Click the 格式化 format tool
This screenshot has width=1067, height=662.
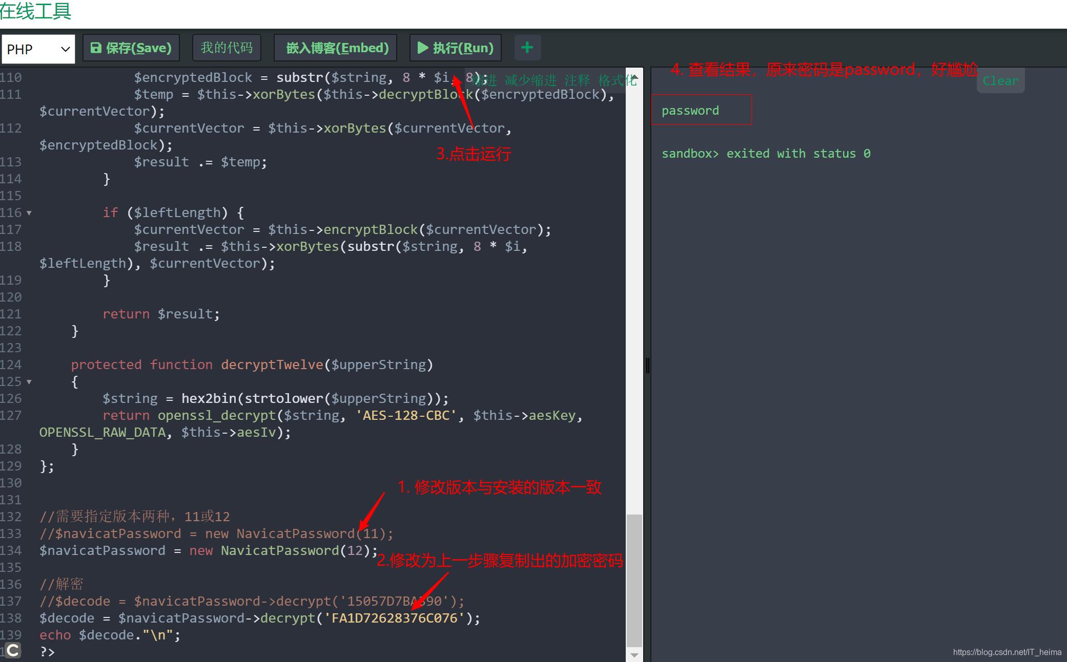pyautogui.click(x=617, y=81)
